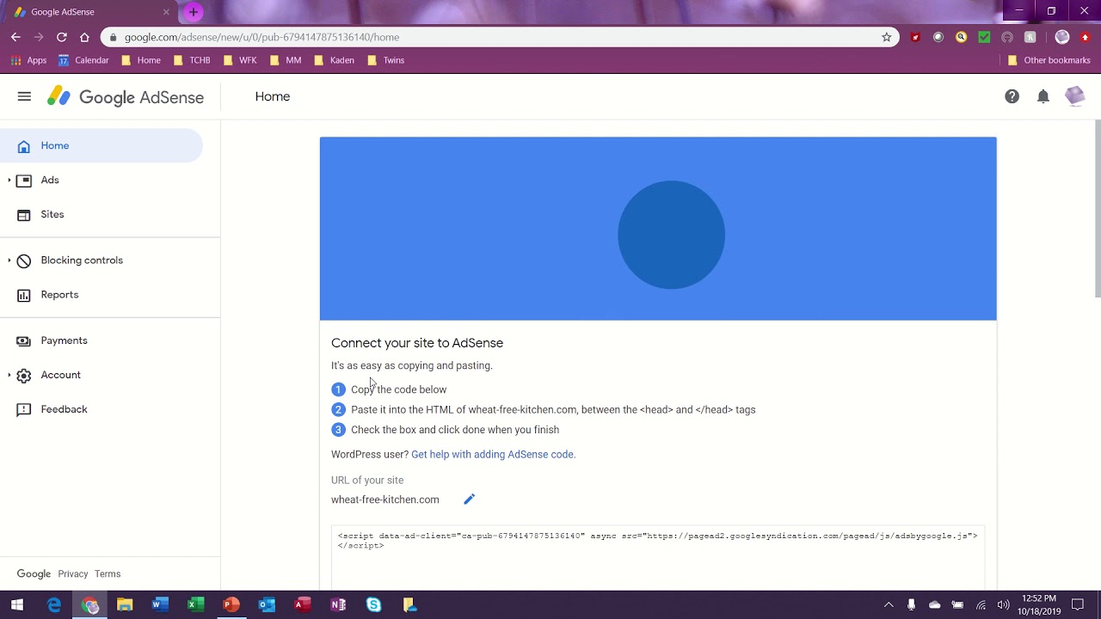The height and width of the screenshot is (619, 1101).
Task: Reload the page
Action: pos(62,37)
